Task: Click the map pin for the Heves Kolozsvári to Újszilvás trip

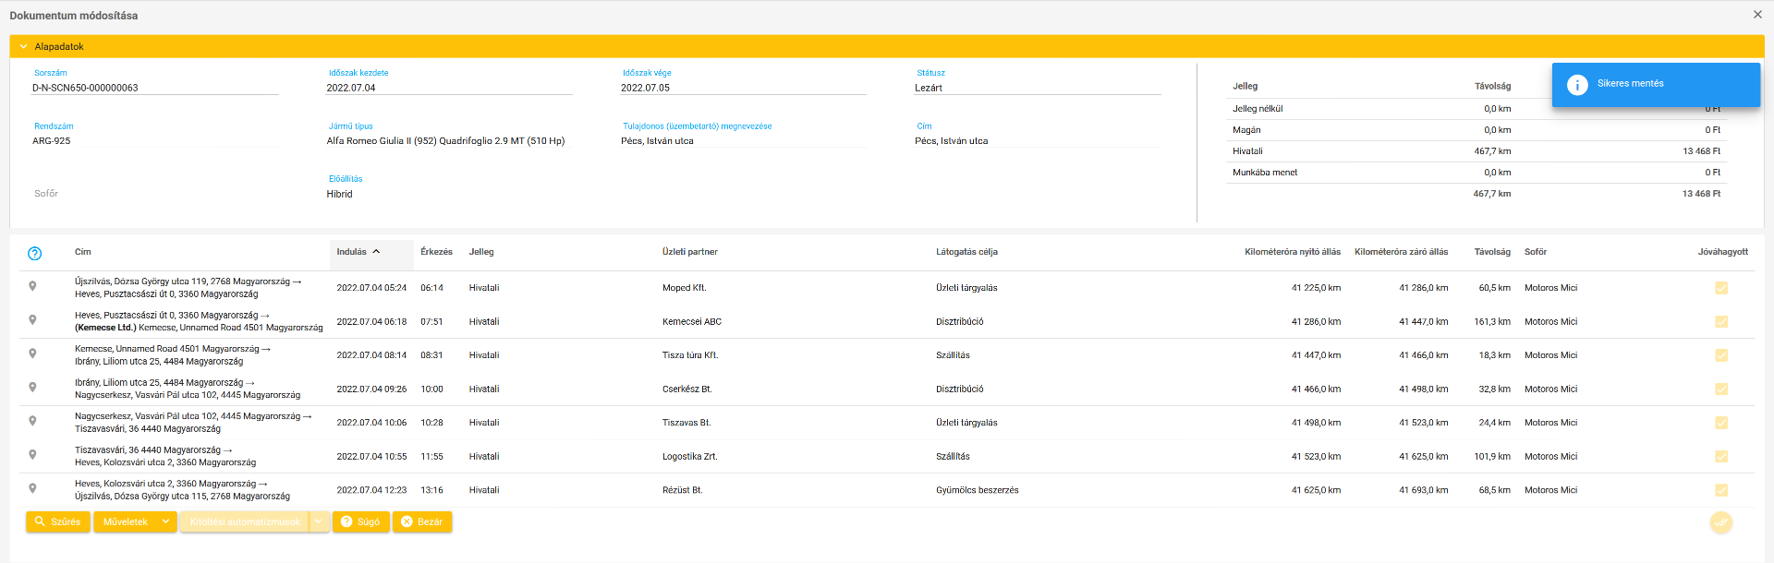Action: (32, 488)
